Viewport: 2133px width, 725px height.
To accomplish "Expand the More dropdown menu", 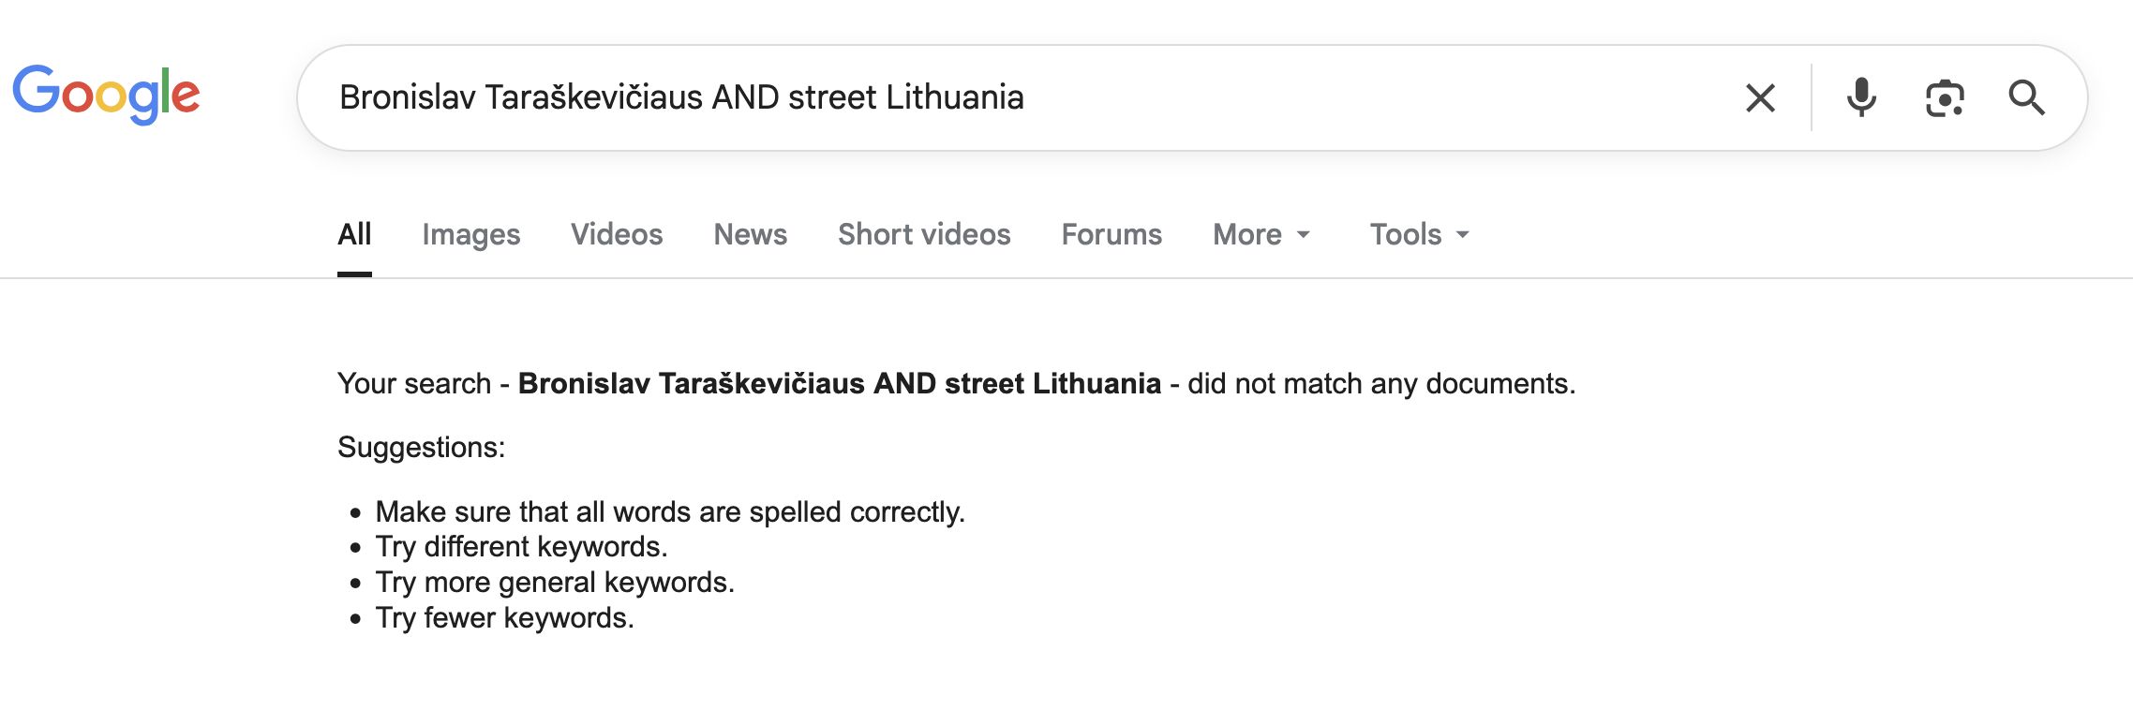I will pos(1260,234).
